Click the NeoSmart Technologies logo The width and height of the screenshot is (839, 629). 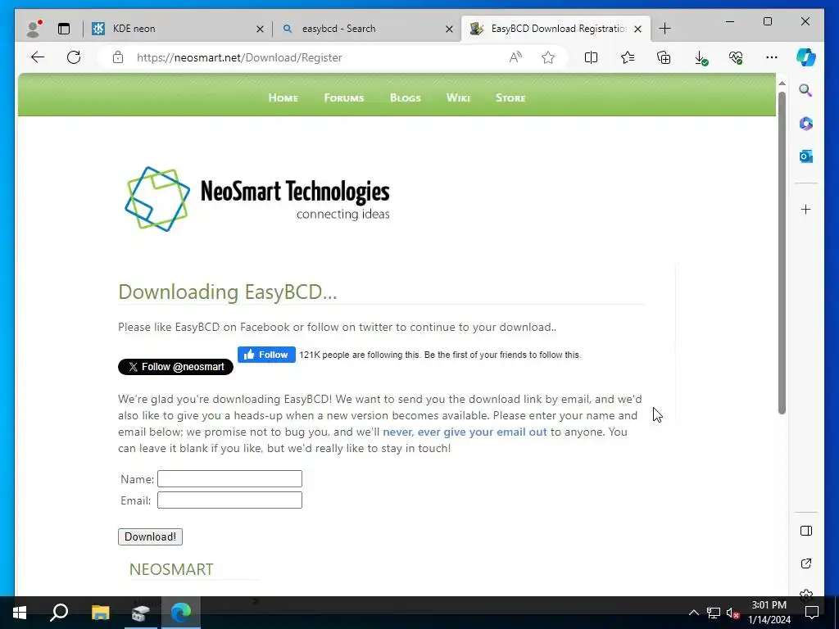[x=257, y=199]
